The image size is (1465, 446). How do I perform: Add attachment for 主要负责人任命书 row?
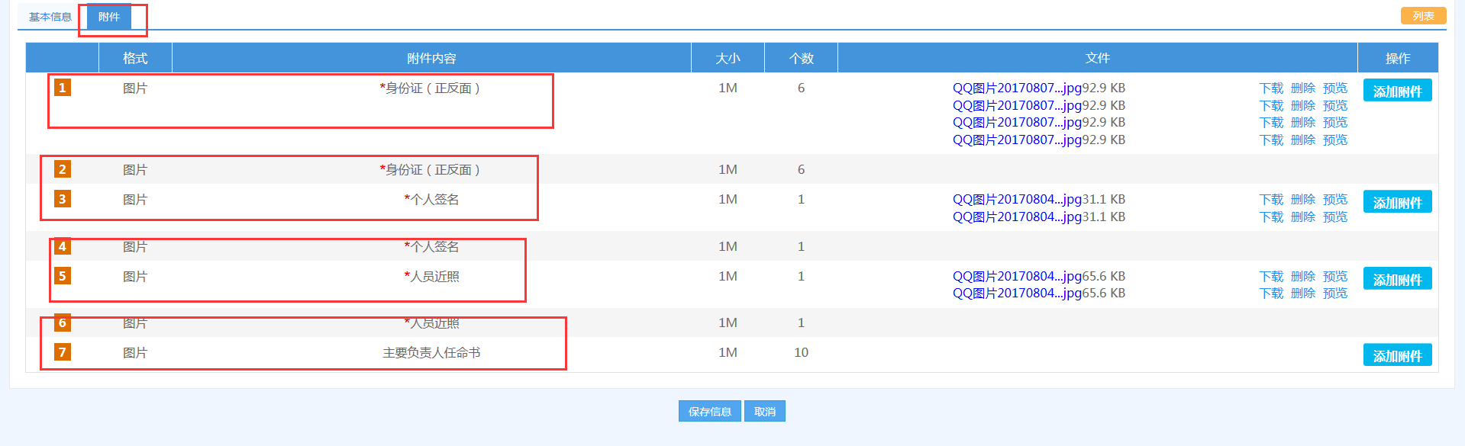[x=1397, y=355]
